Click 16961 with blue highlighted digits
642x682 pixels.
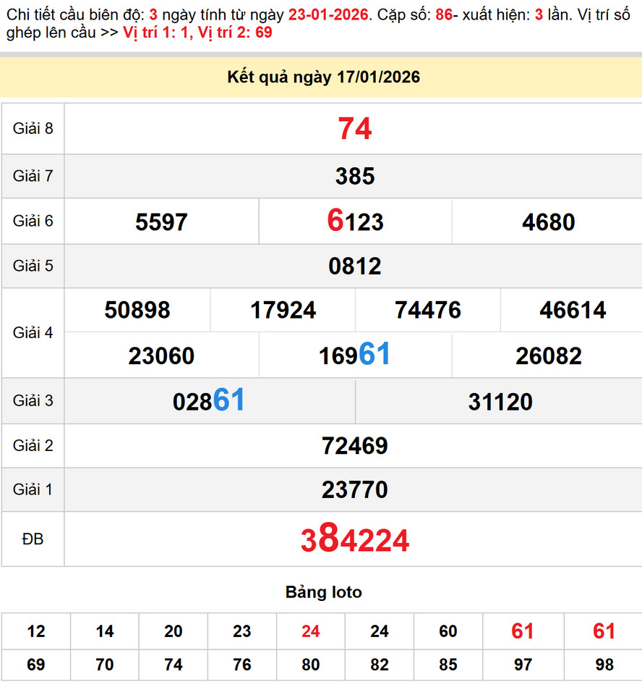353,355
